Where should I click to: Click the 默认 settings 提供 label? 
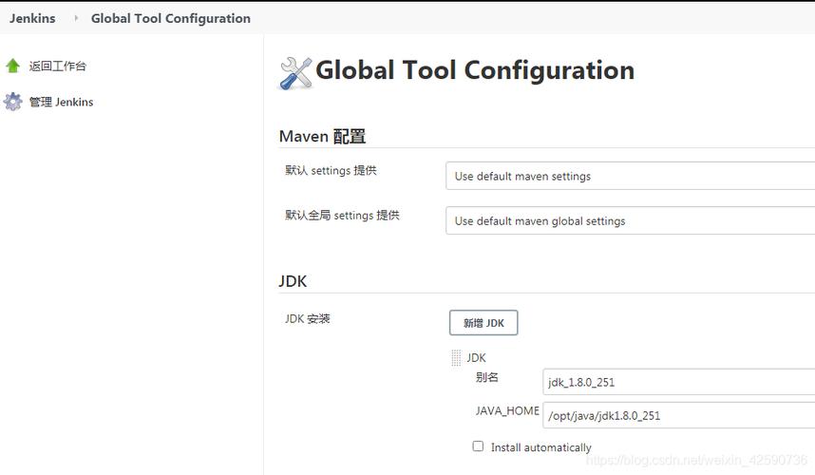(x=331, y=170)
